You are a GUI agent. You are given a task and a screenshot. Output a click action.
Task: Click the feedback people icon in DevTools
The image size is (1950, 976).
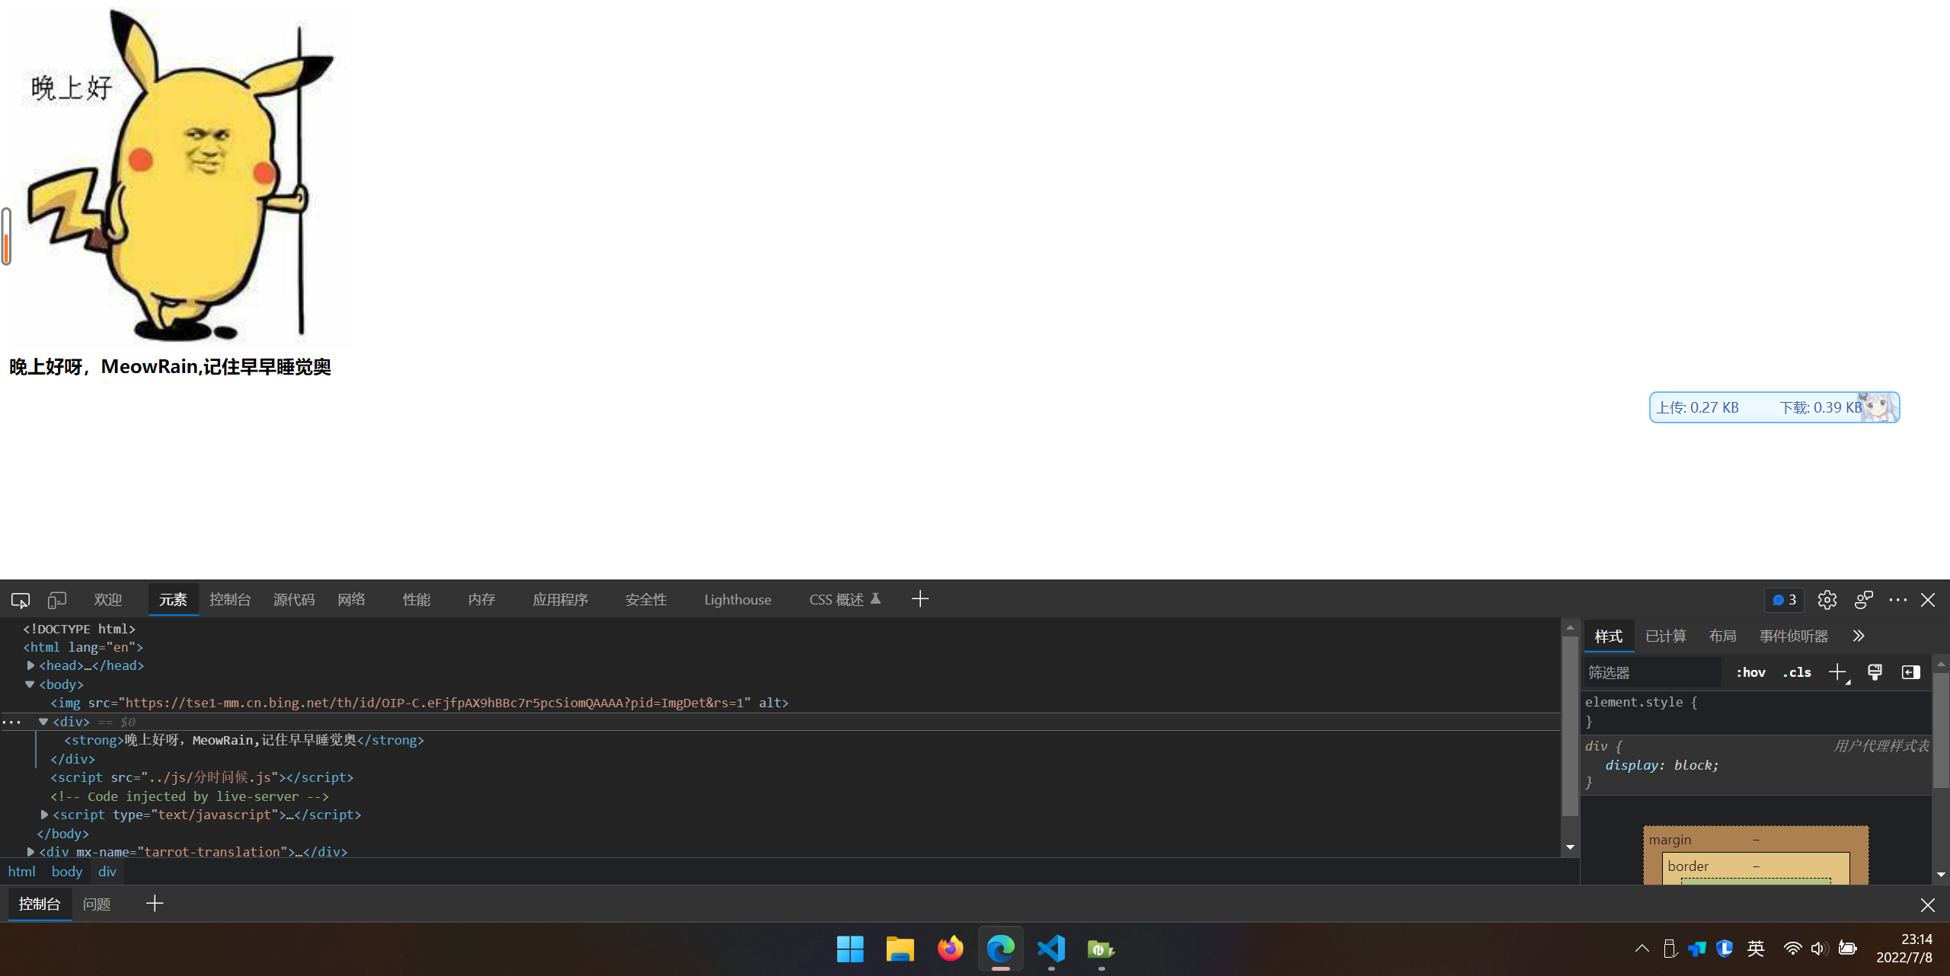point(1863,600)
